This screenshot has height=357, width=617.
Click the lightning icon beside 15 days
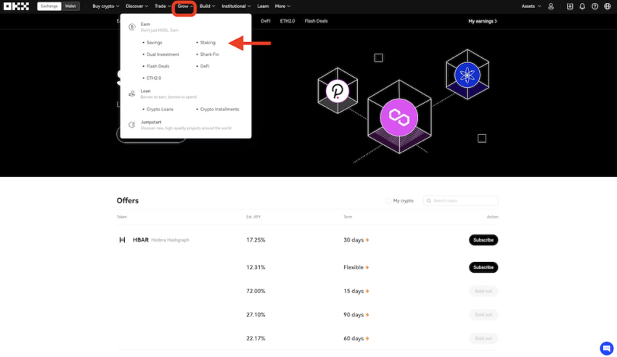point(367,291)
